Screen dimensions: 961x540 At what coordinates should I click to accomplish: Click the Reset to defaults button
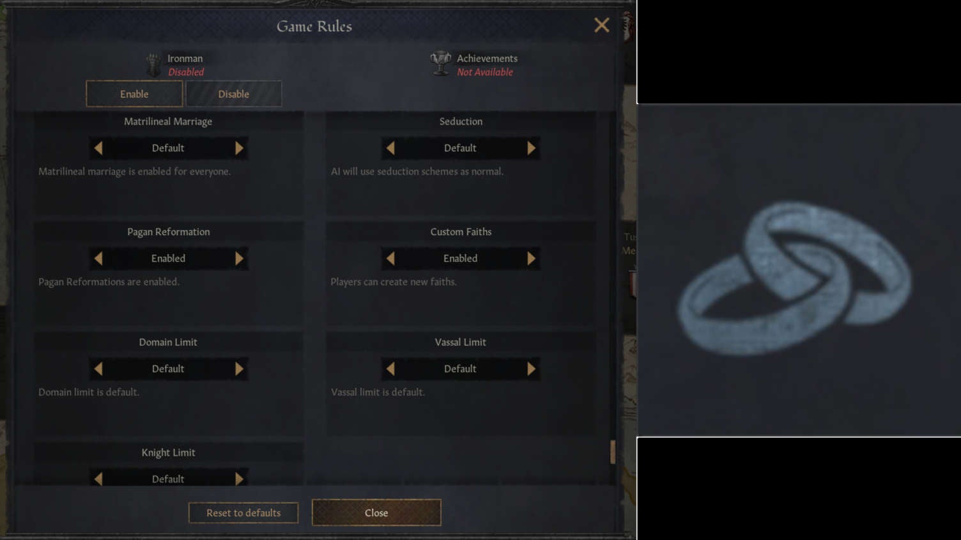(x=243, y=513)
